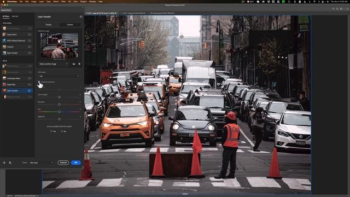Click the trash icon to delete reference image
This screenshot has height=197, width=350.
pos(79,64)
